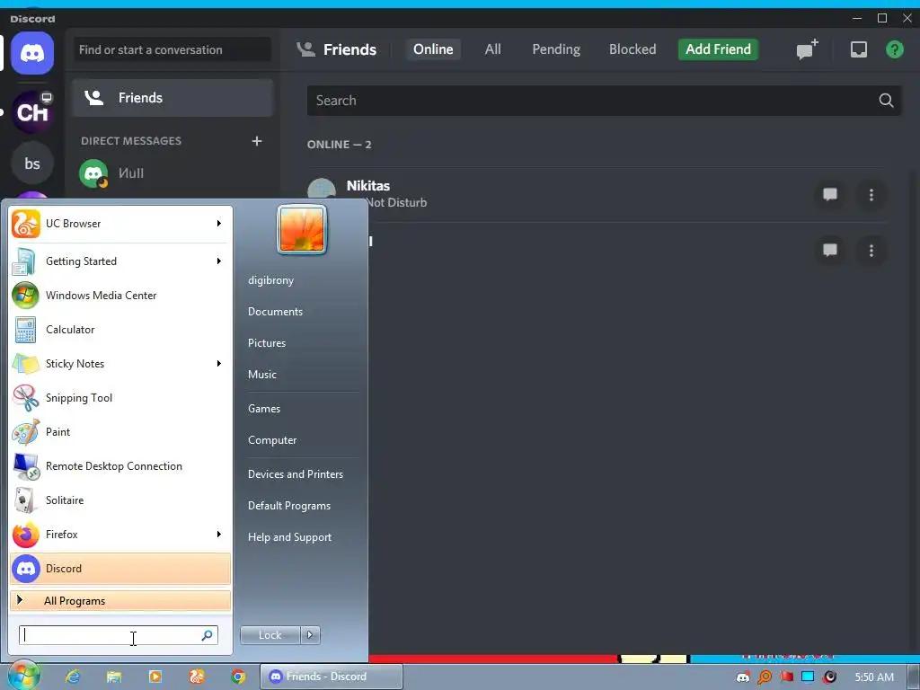Open Help and Support

click(x=289, y=537)
